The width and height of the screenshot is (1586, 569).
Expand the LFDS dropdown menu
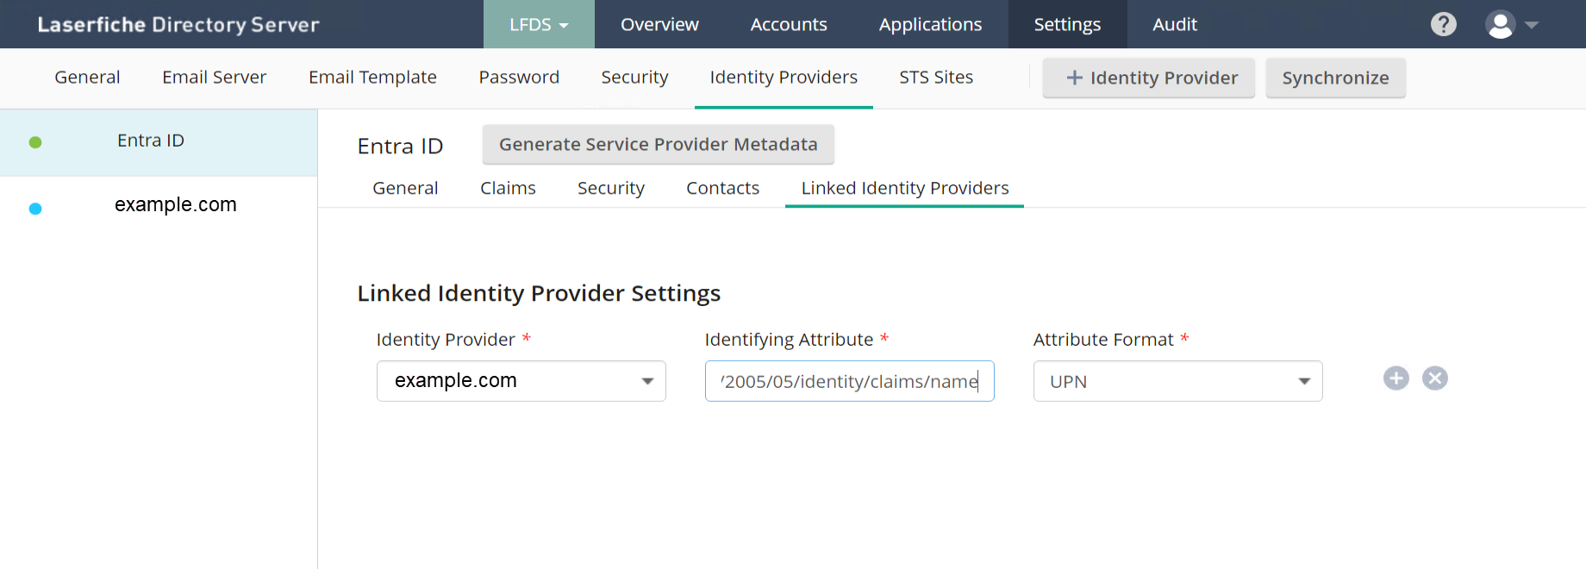pos(539,24)
